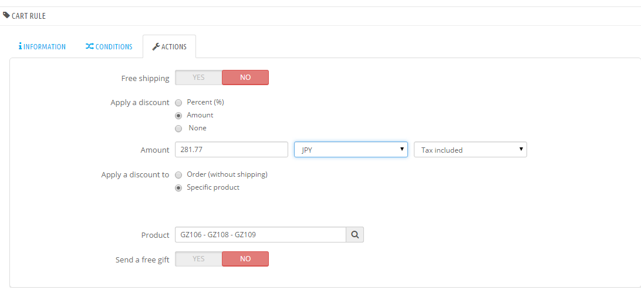This screenshot has width=641, height=293.
Task: Click the Amount field showing 281.77
Action: [231, 150]
